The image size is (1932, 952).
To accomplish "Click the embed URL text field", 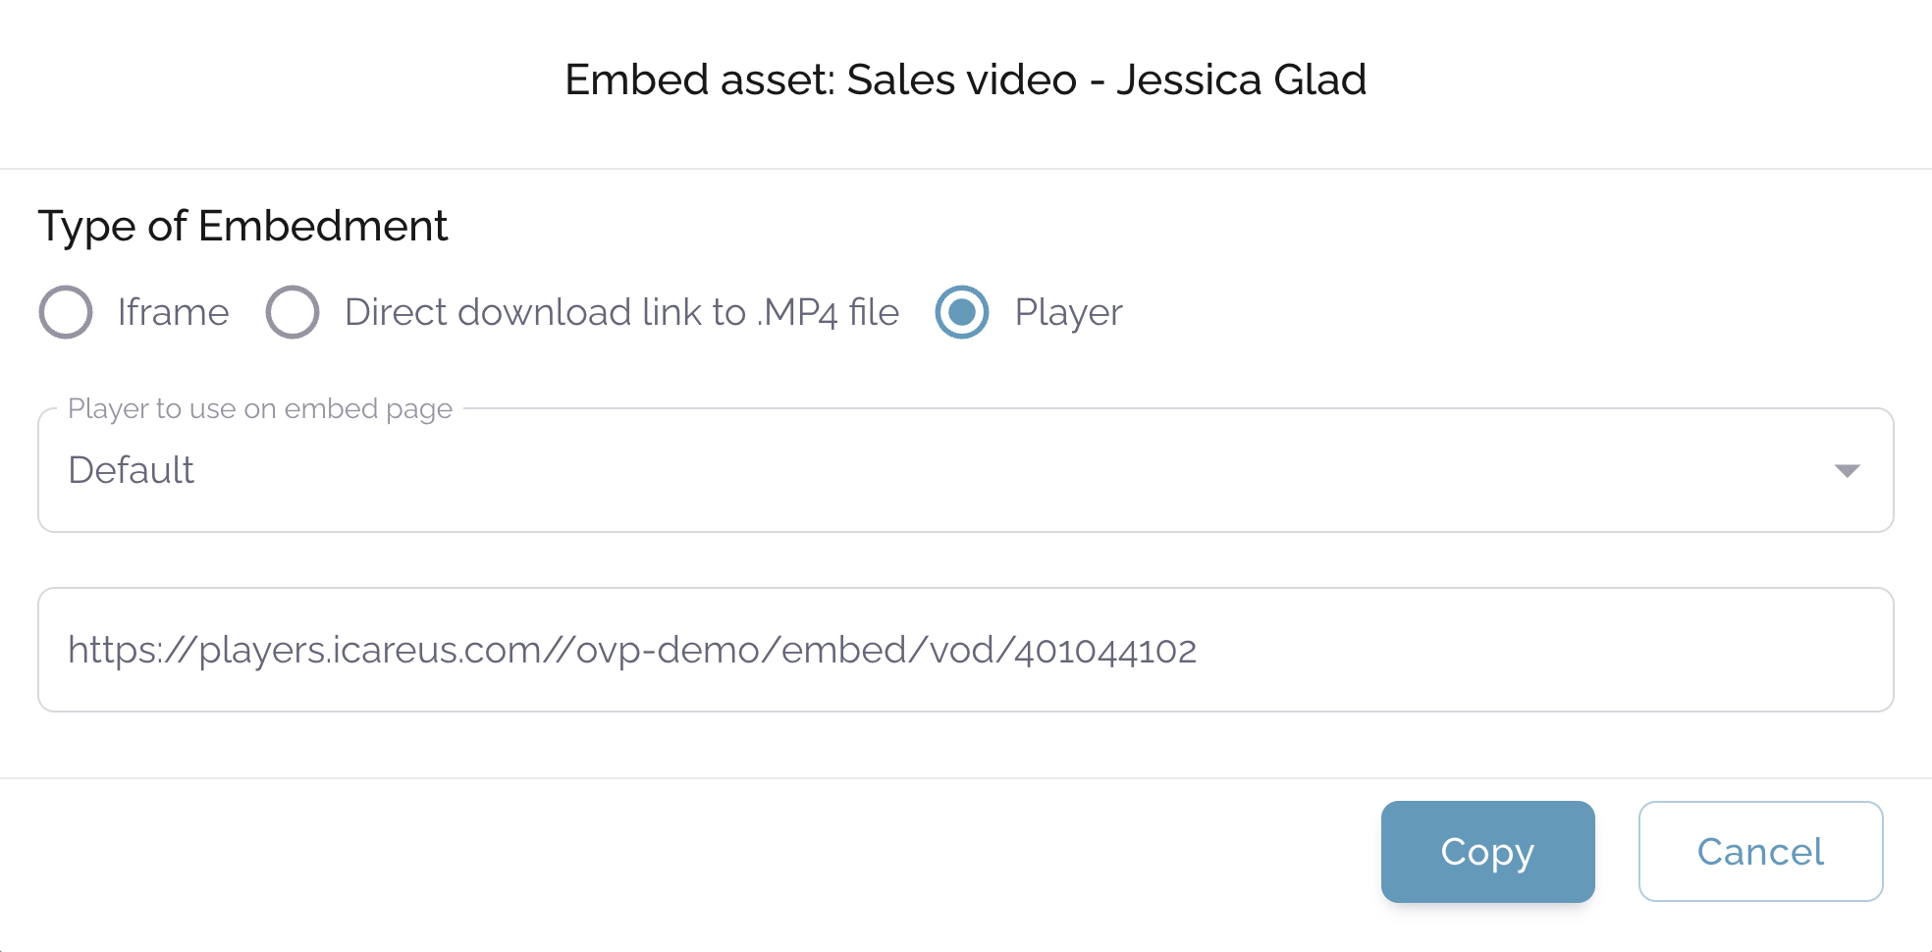I will 966,650.
